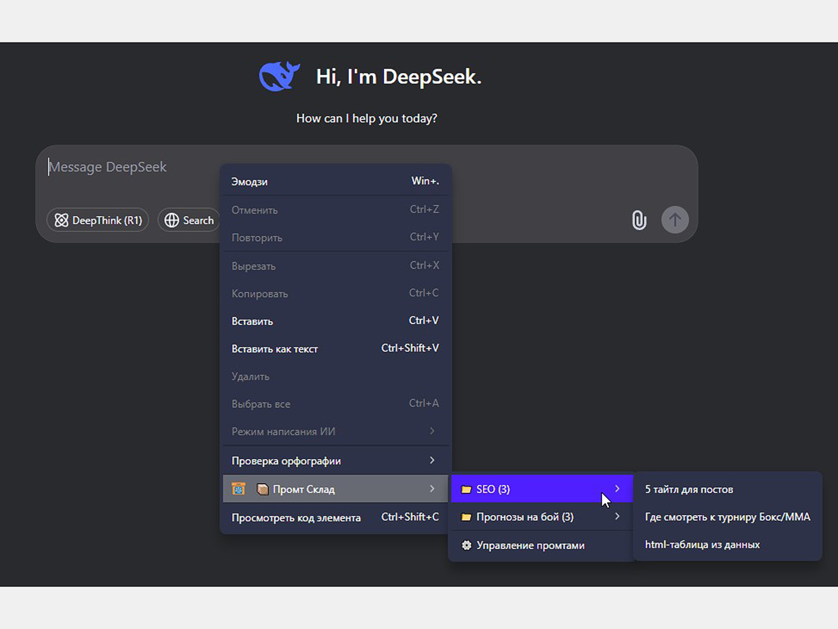
Task: Open the Проверка орфографии menu entry
Action: (335, 461)
